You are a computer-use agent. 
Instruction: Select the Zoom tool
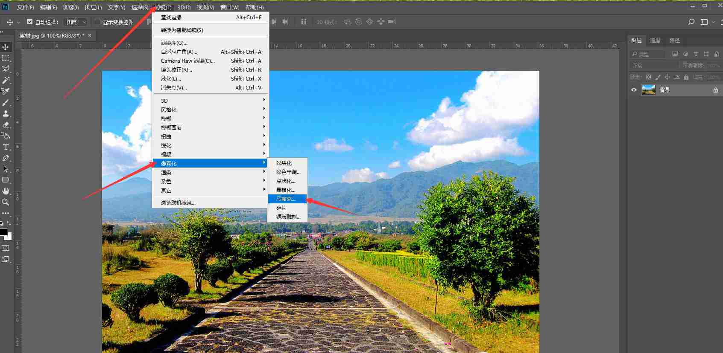[x=6, y=202]
